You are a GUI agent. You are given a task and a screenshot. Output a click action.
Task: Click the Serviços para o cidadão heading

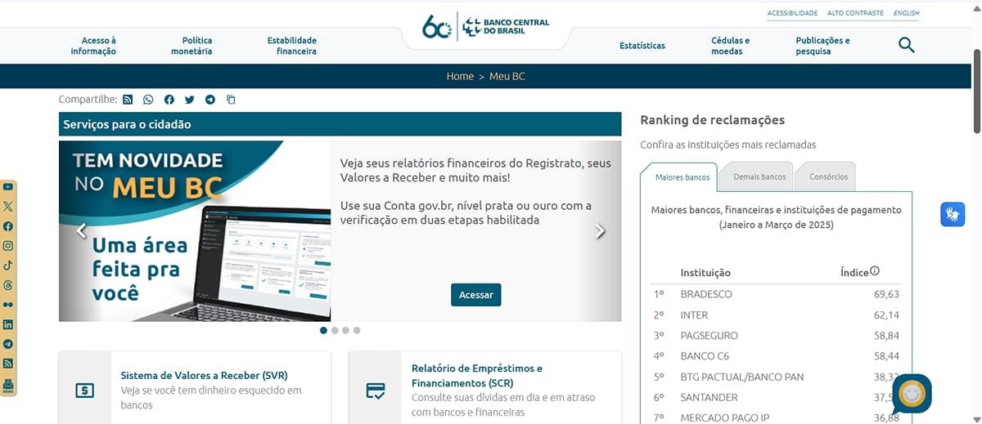pos(127,124)
